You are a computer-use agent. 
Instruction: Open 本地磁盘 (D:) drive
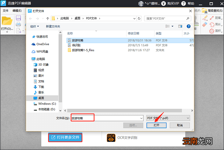click(x=44, y=109)
